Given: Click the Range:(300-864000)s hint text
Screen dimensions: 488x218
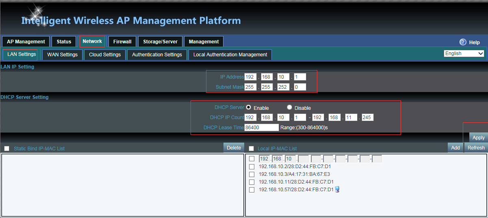Looking at the screenshot, I should [x=304, y=128].
